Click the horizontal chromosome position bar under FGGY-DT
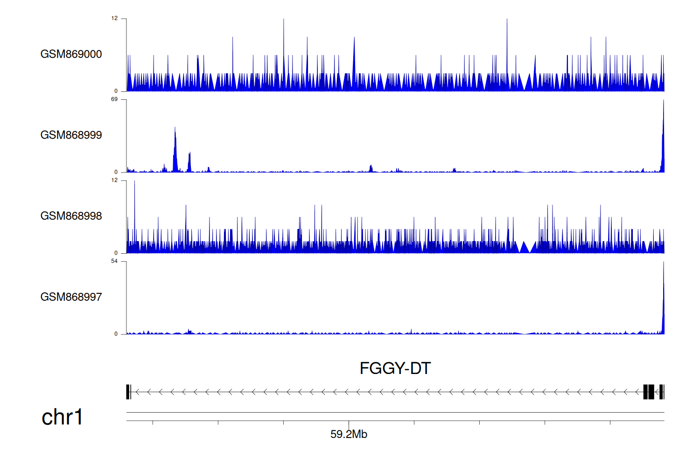The width and height of the screenshot is (700, 457). coord(395,413)
